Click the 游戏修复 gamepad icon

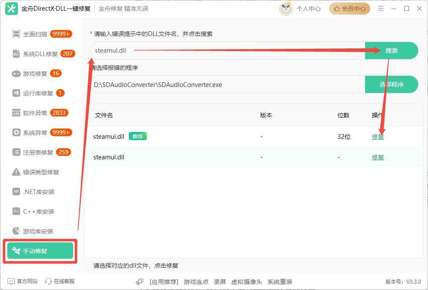[16, 73]
